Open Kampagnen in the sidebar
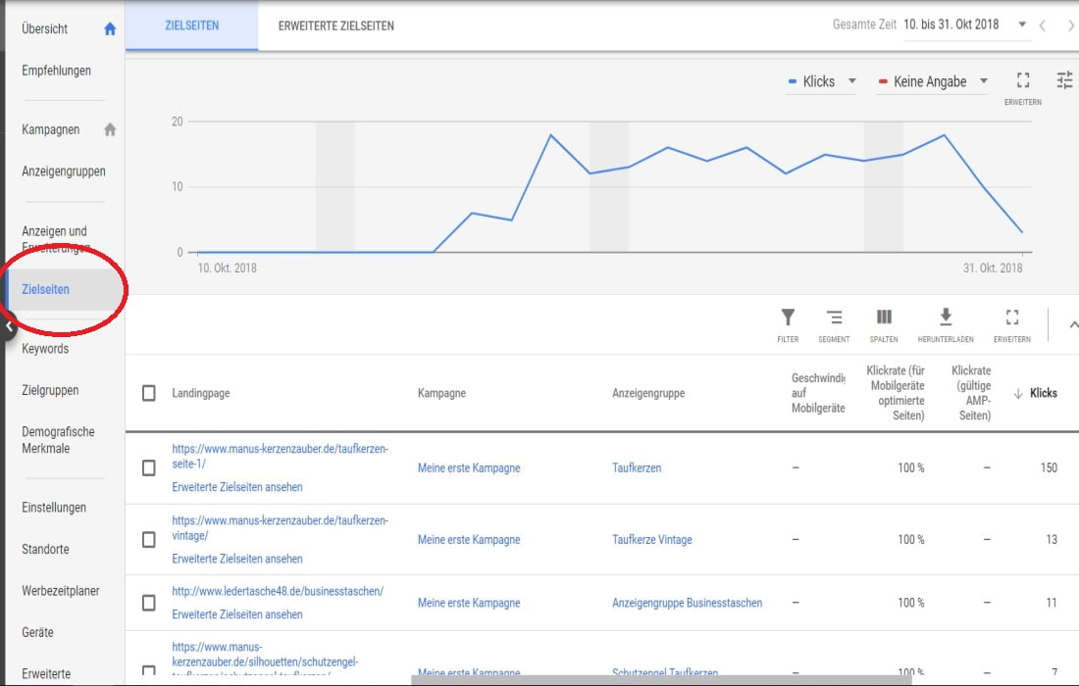This screenshot has height=686, width=1079. (51, 129)
